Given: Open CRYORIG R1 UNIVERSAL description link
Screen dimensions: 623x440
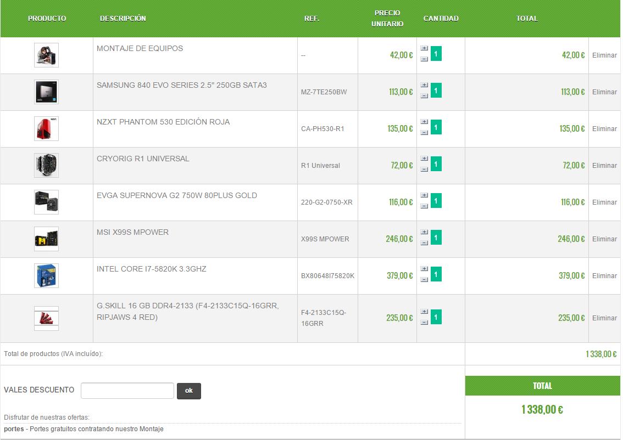Looking at the screenshot, I should click(x=143, y=159).
